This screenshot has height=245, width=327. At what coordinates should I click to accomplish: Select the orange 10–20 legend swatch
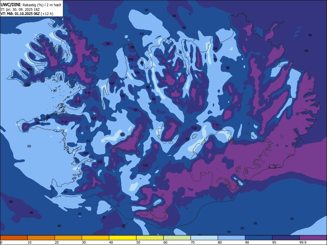[41, 238]
